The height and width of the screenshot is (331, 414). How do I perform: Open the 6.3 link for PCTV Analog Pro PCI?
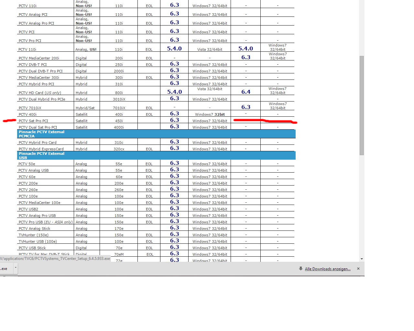(175, 22)
